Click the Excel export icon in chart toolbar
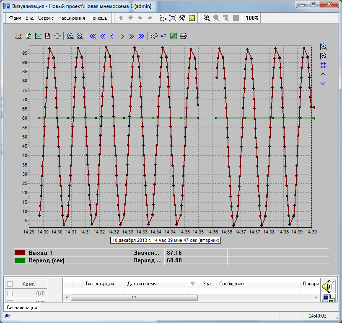Viewport: 342px width, 323px height. coord(174,36)
